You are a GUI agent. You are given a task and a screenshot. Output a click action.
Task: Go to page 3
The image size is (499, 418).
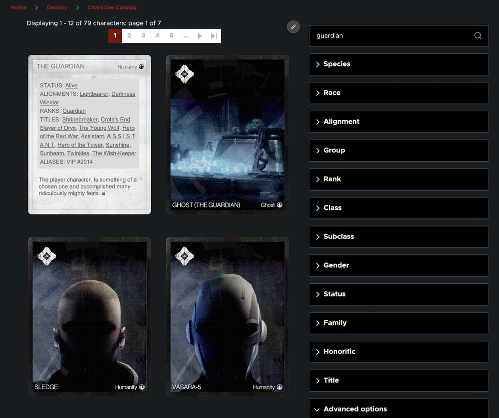click(x=143, y=36)
